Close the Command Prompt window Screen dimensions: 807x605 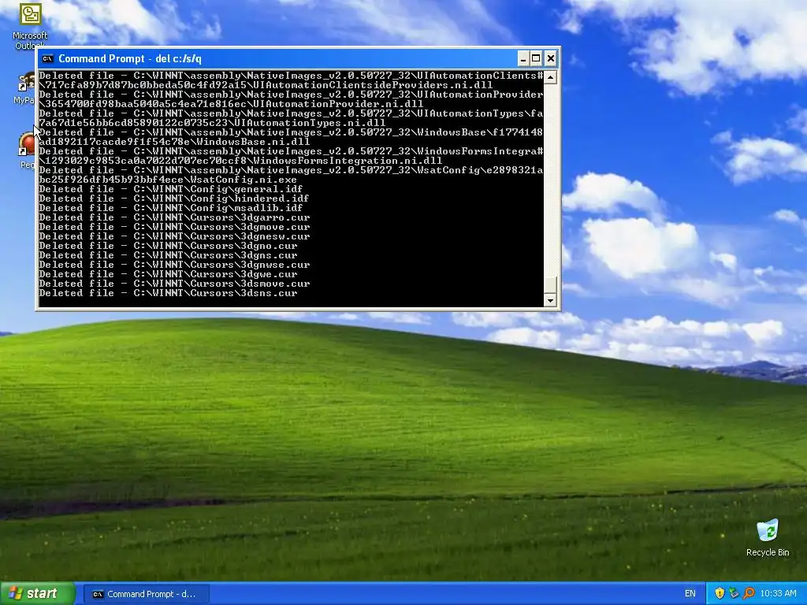550,58
